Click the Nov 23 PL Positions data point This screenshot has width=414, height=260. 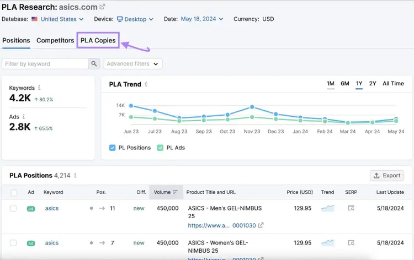coord(252,107)
